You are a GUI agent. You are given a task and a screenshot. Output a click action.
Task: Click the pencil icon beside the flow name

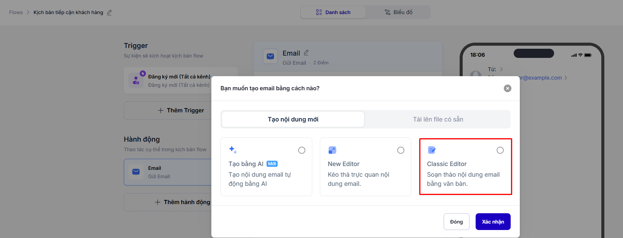109,13
